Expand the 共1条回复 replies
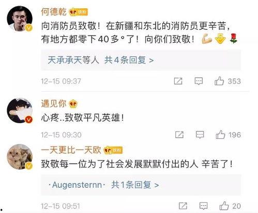 coord(135,185)
